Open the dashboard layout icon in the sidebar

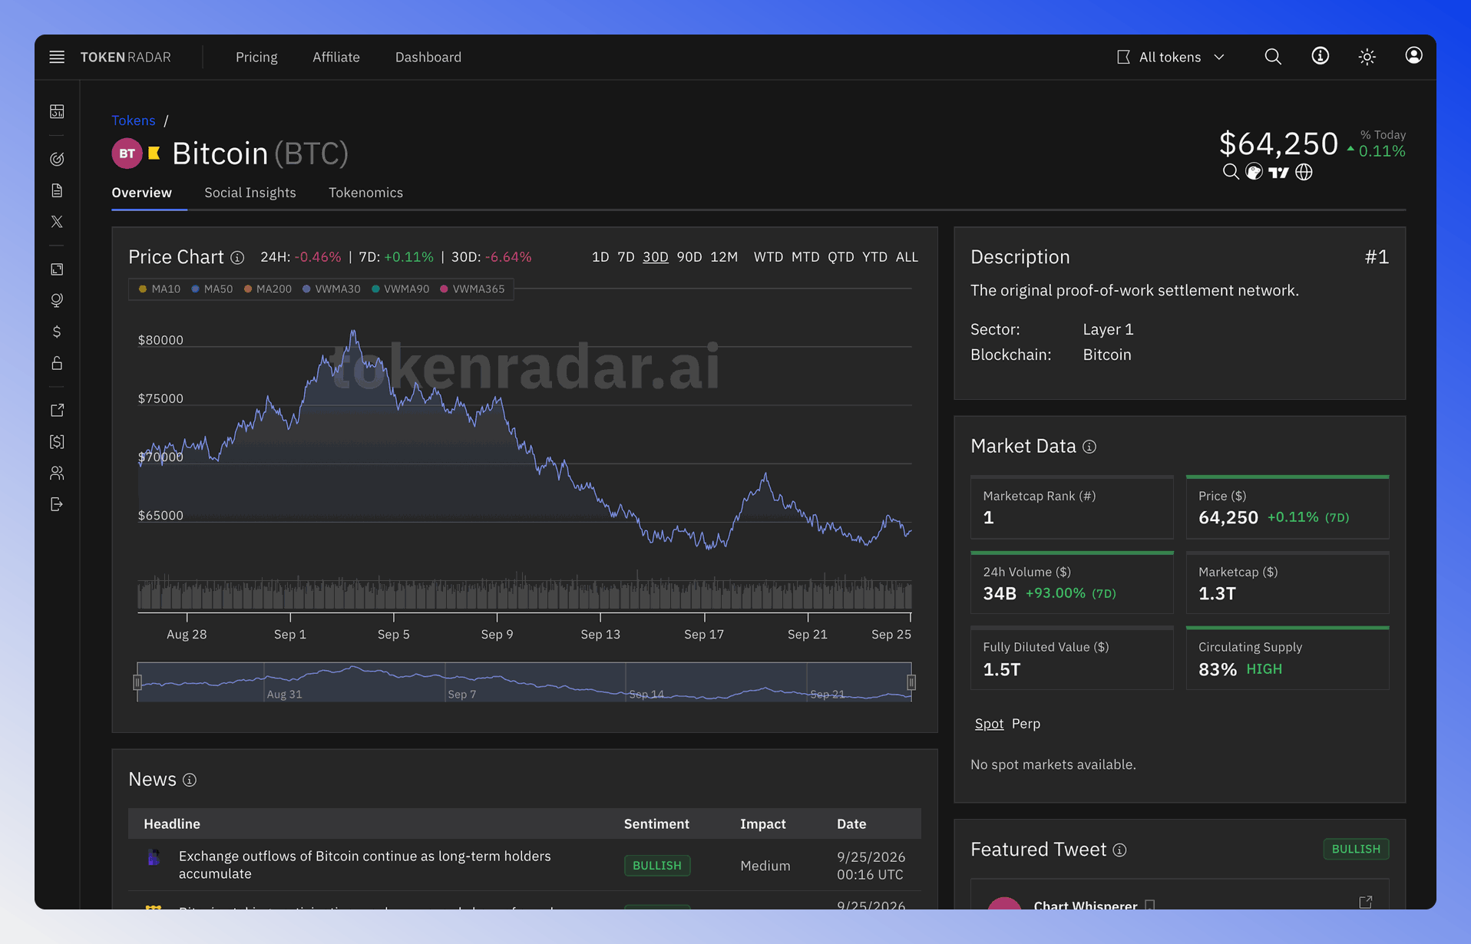[x=57, y=111]
